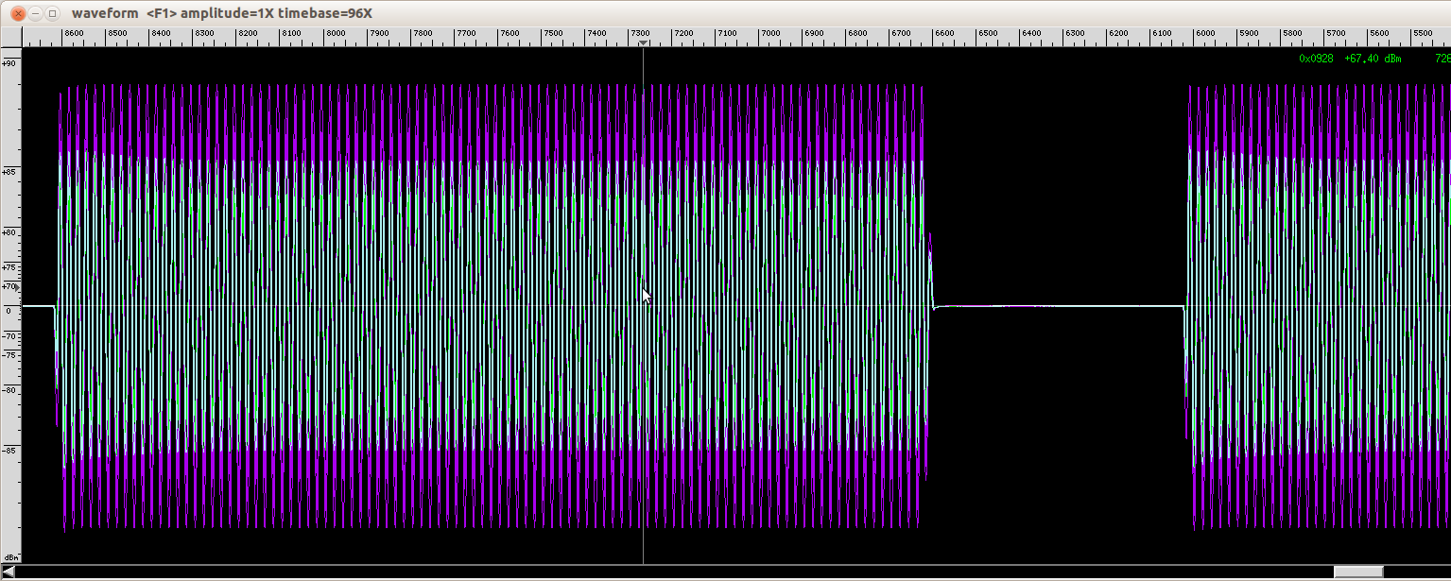Click the 8100 tick on time ruler
The image size is (1451, 581).
pyautogui.click(x=291, y=33)
